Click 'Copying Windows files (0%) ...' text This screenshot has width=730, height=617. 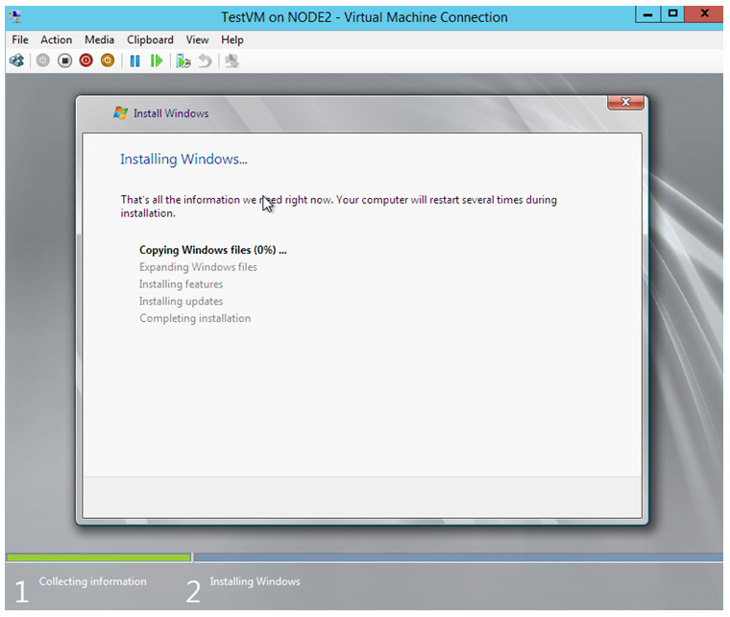(x=213, y=250)
